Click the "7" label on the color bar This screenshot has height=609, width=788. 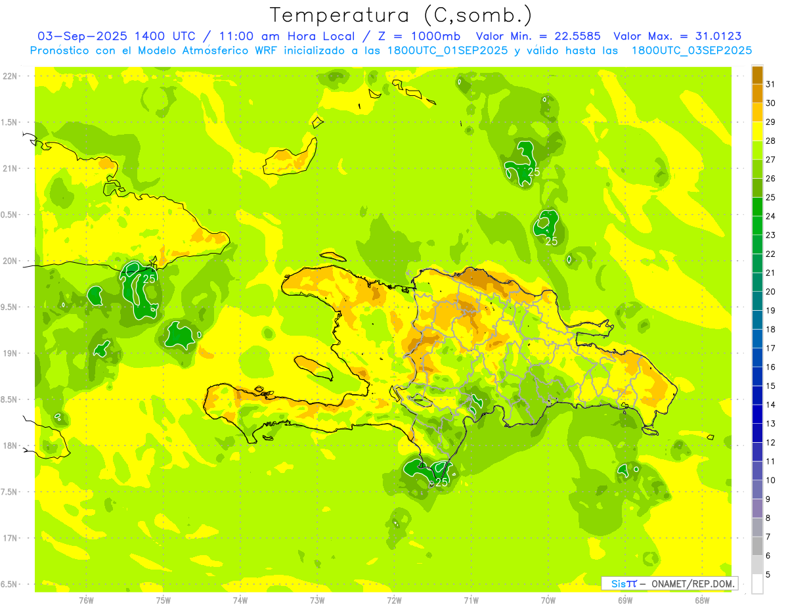pyautogui.click(x=768, y=537)
